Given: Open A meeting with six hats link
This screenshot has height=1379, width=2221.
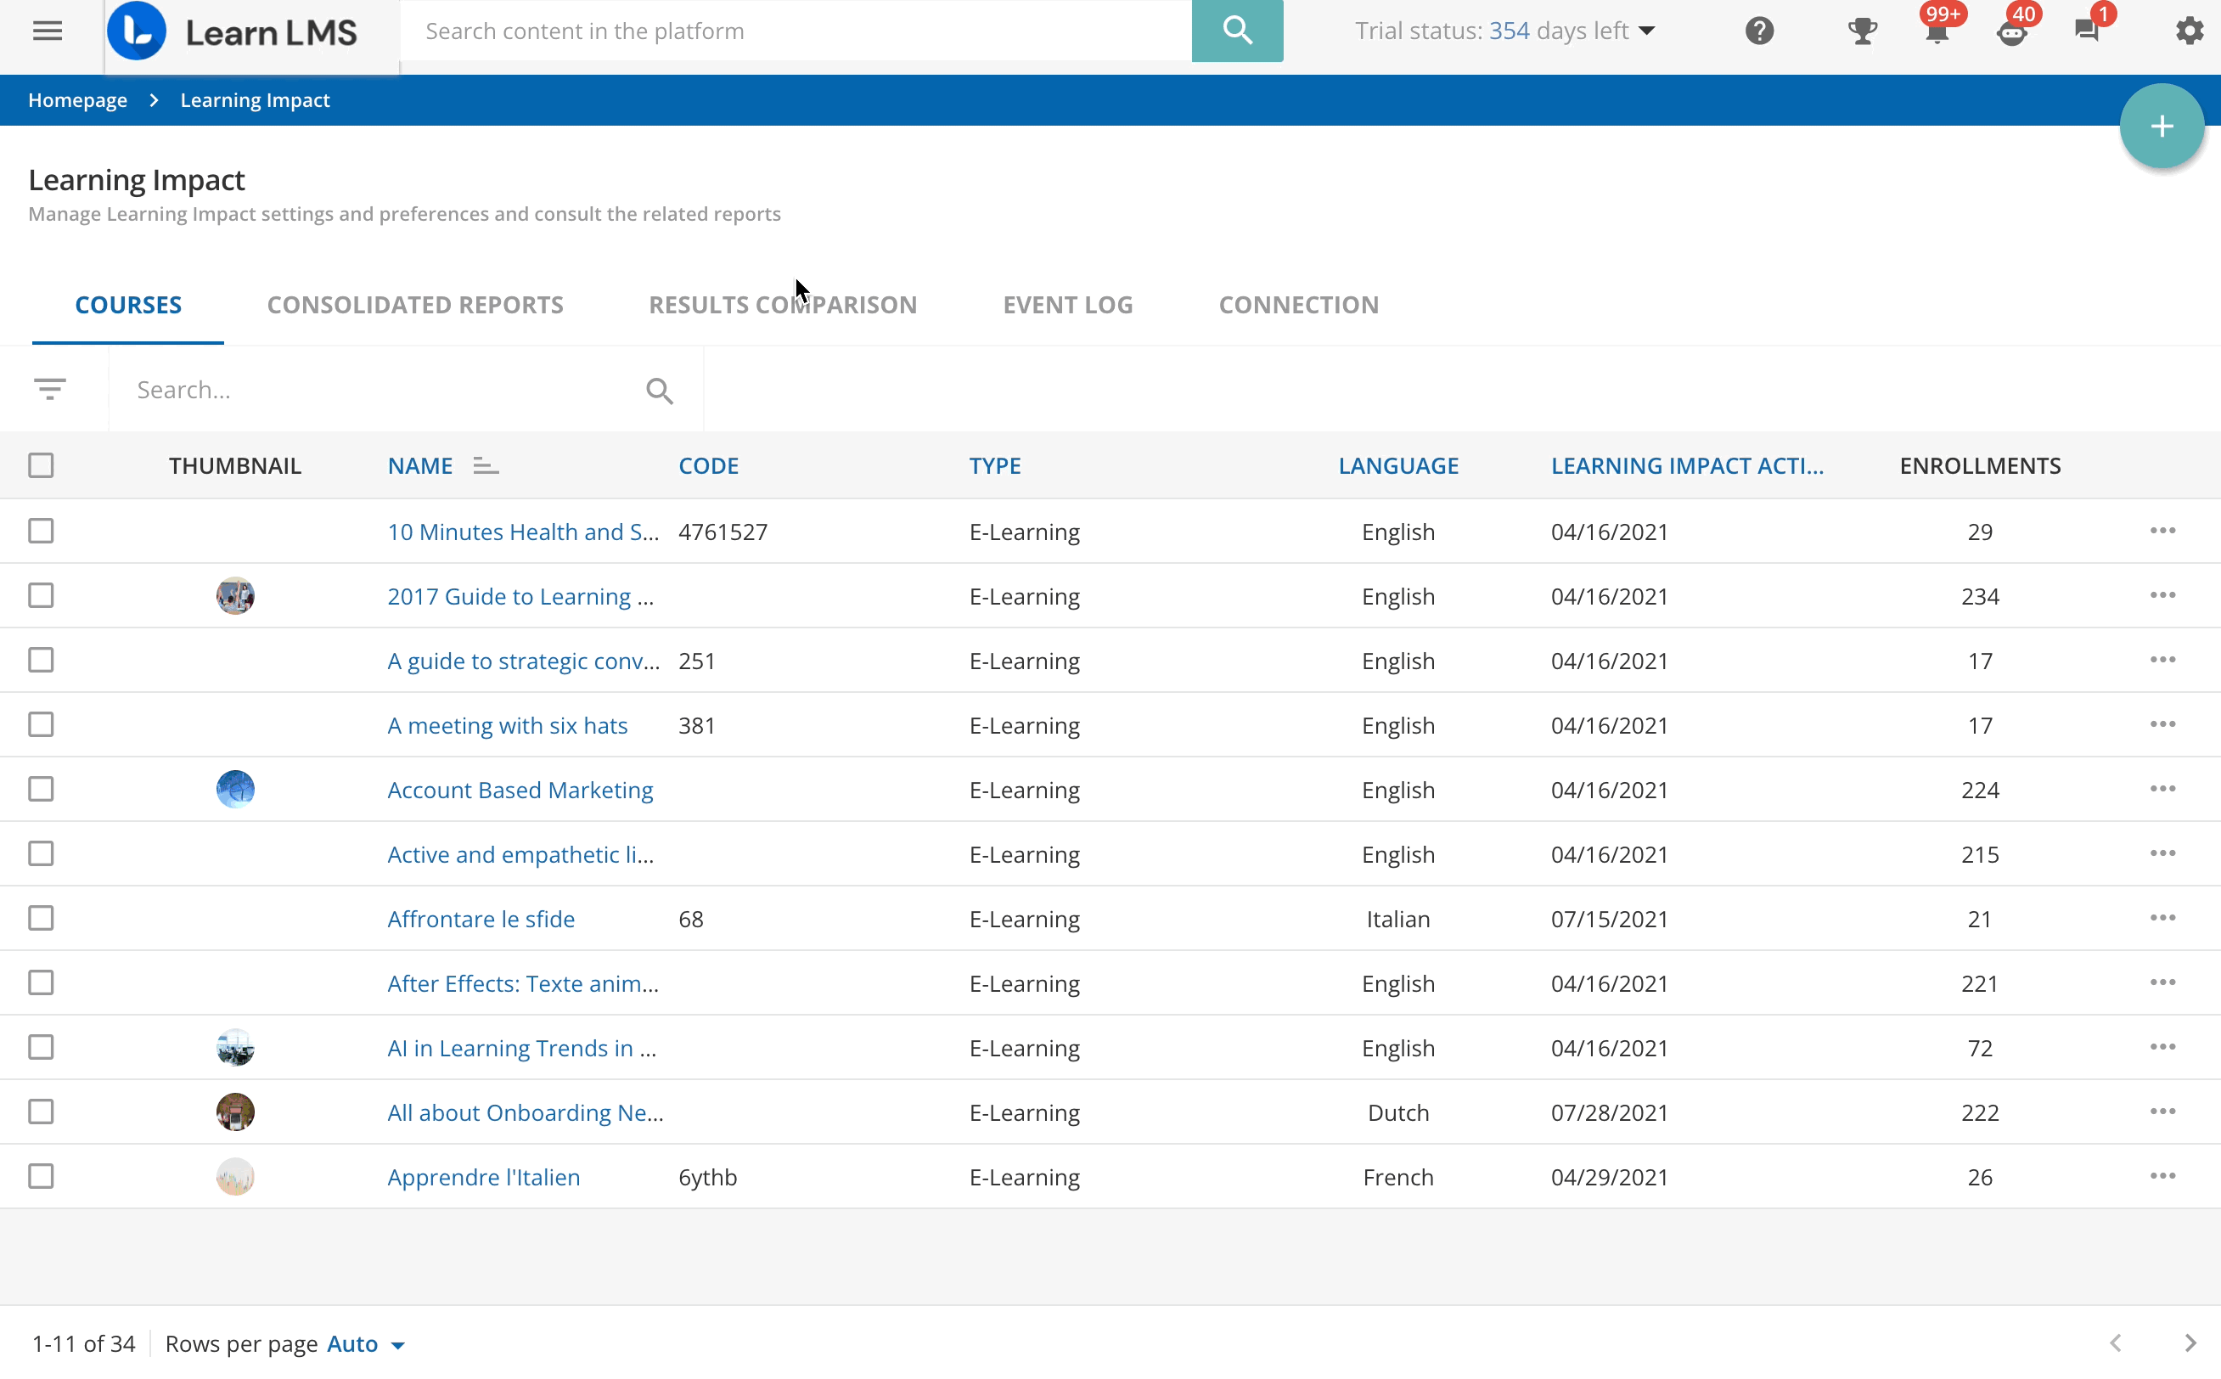Looking at the screenshot, I should [507, 726].
